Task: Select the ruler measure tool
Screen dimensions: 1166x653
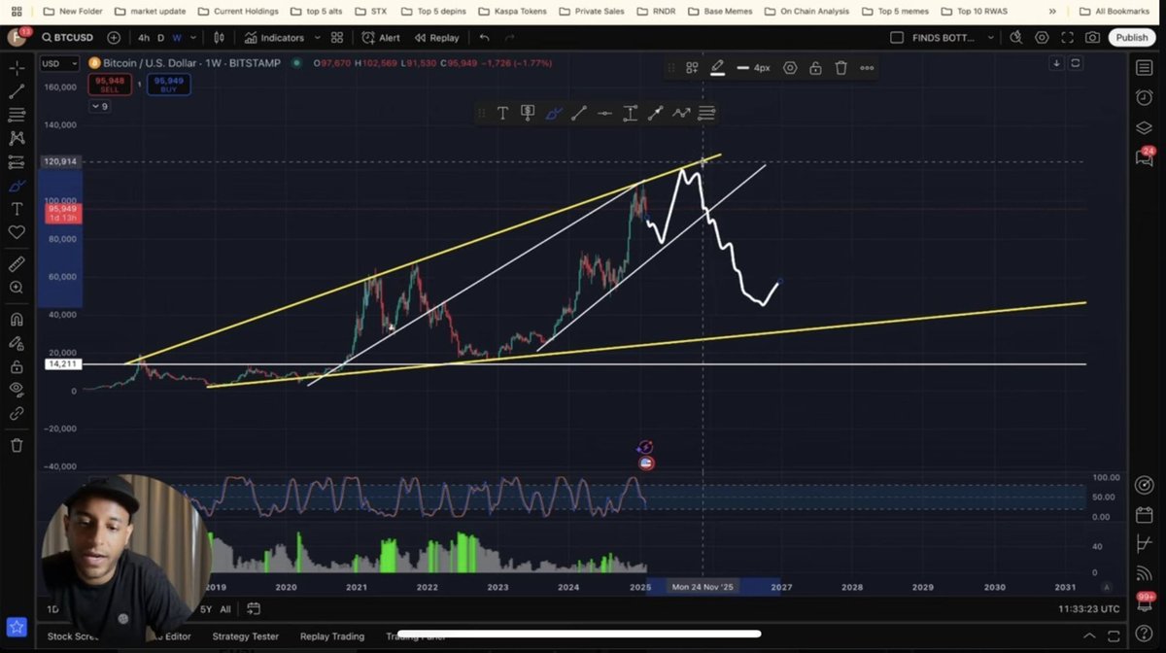Action: tap(17, 264)
